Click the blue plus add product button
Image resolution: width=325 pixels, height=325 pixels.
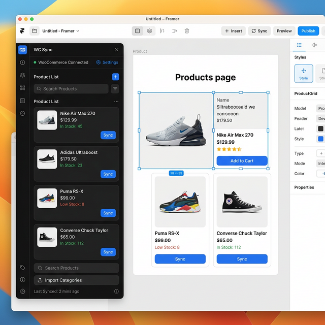115,77
